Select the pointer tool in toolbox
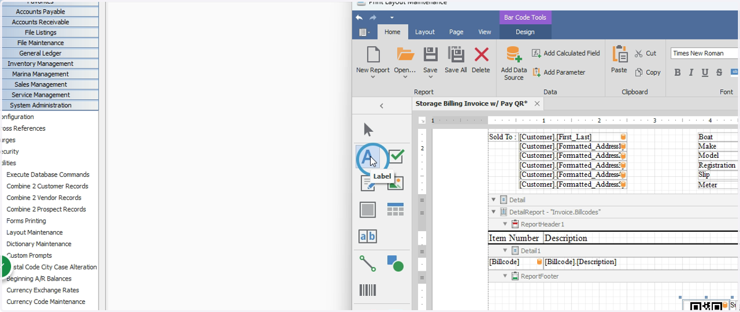This screenshot has width=740, height=312. tap(368, 130)
